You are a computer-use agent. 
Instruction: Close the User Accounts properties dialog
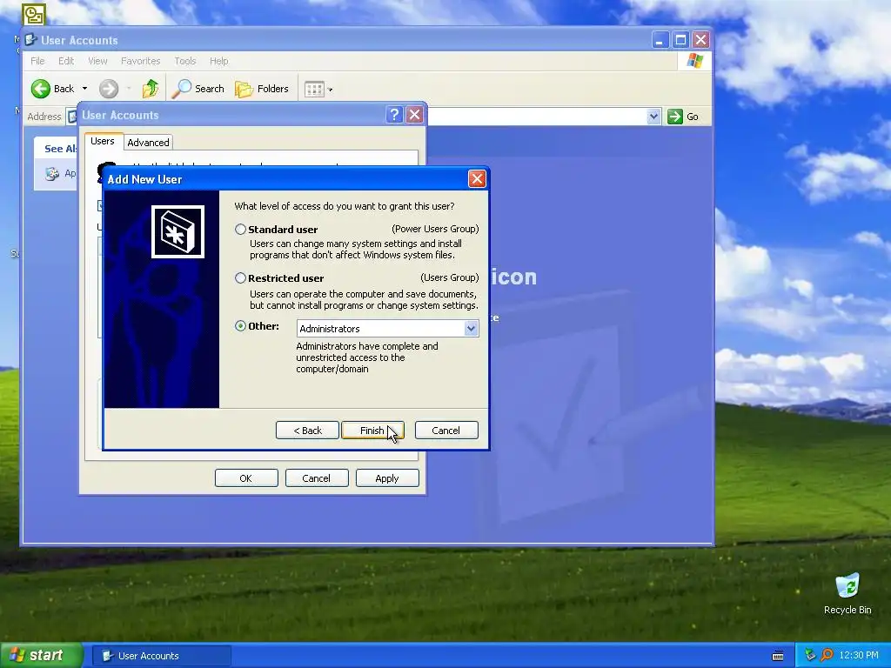[415, 115]
